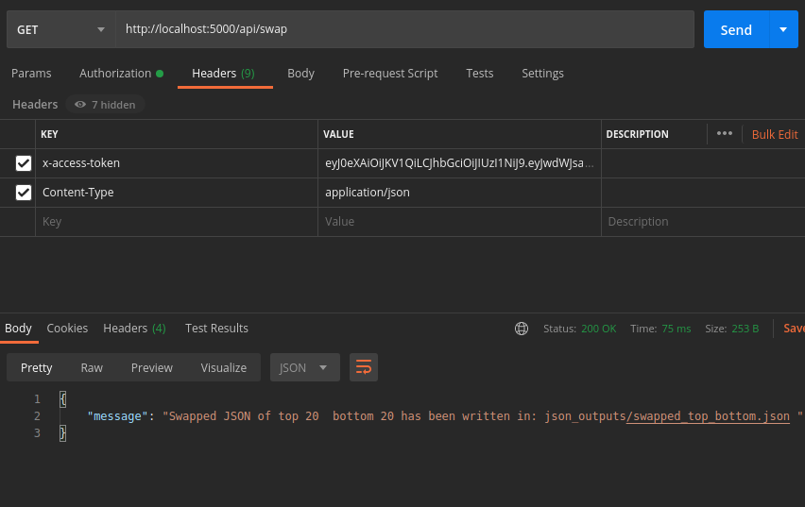This screenshot has width=805, height=507.
Task: Go to Pre-request Script tab
Action: point(390,74)
